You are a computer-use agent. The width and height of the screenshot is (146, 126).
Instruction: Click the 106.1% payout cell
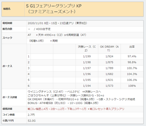coord(132,80)
